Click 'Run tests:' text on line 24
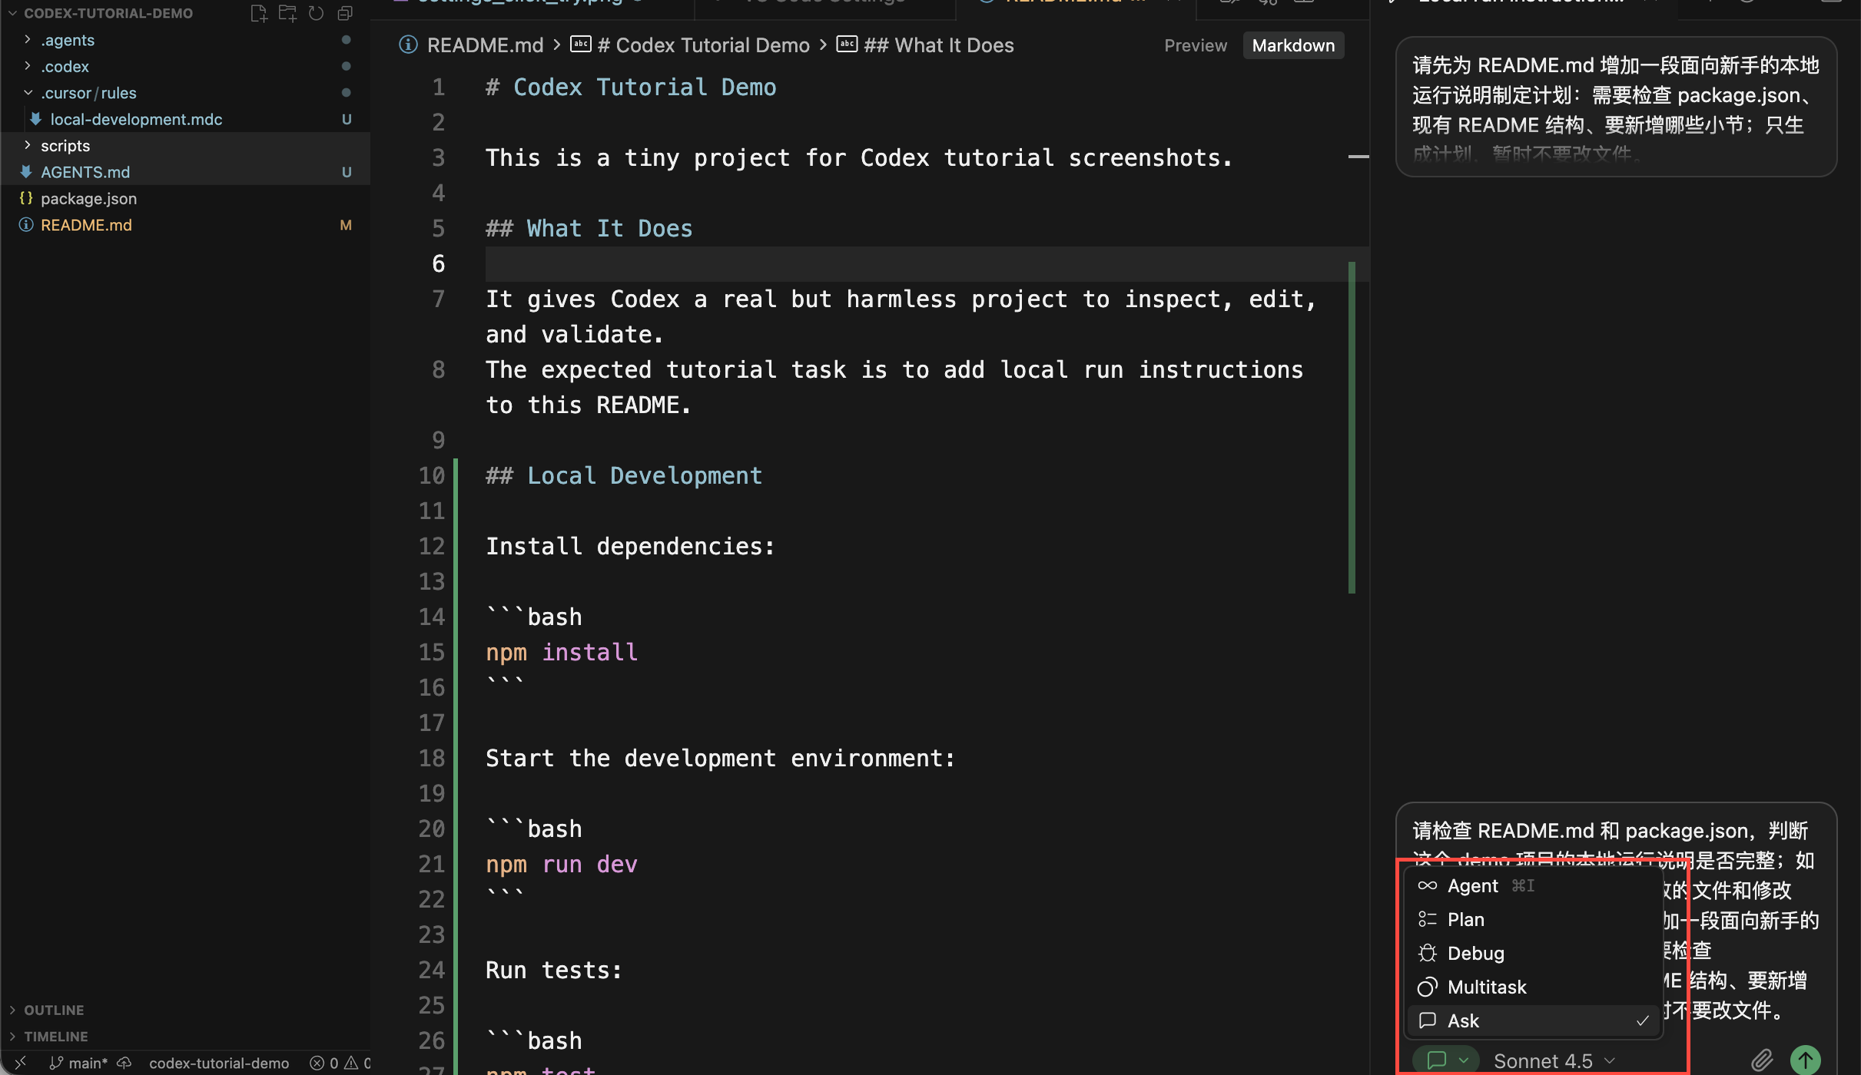The width and height of the screenshot is (1861, 1075). 554,970
